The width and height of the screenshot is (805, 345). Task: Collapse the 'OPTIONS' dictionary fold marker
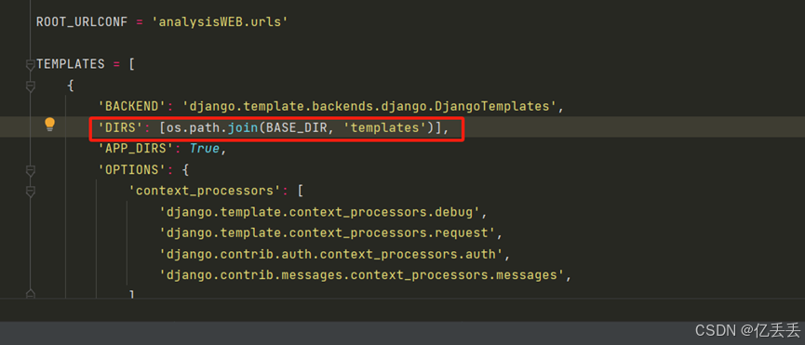31,170
